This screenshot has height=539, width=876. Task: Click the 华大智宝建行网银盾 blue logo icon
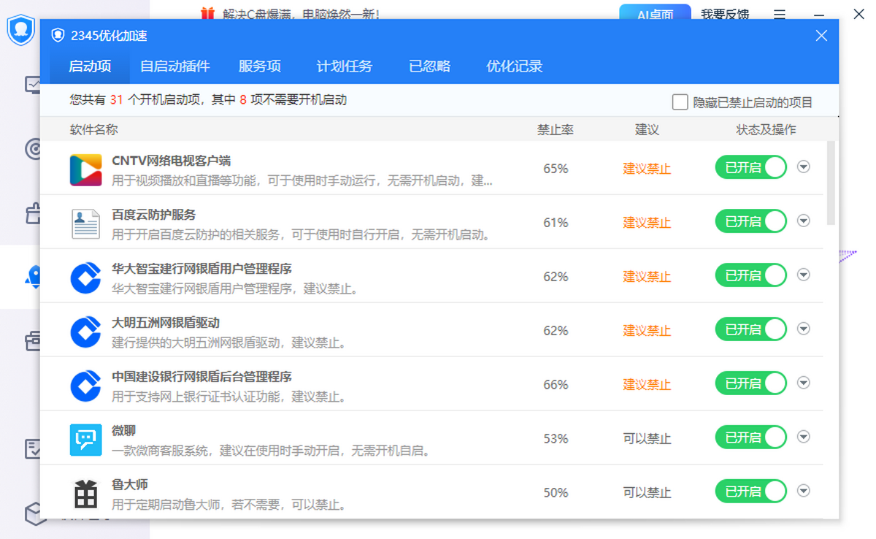(x=85, y=278)
